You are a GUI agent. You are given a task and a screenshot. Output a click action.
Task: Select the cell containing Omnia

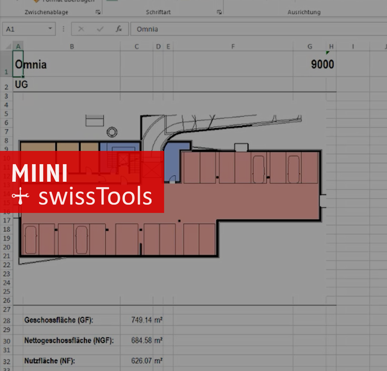[x=18, y=64]
